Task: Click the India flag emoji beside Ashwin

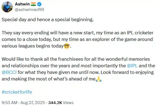Action: [33, 4]
